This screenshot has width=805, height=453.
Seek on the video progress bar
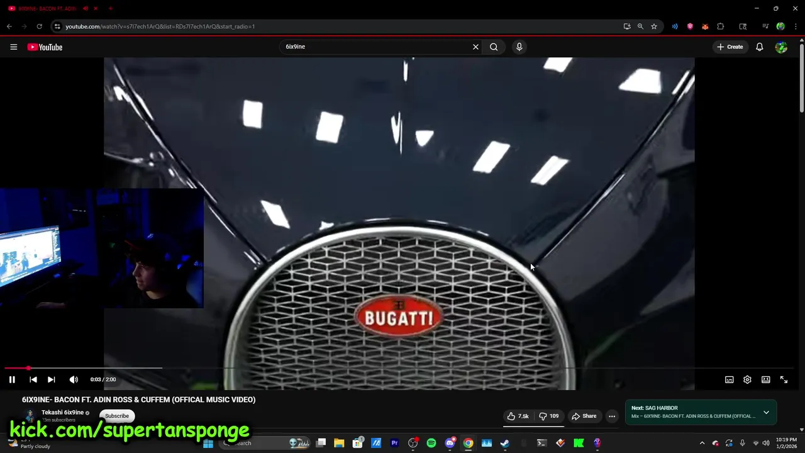[x=400, y=368]
